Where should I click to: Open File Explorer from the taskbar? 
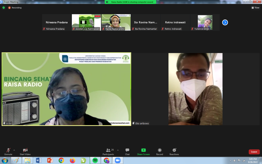point(27,160)
